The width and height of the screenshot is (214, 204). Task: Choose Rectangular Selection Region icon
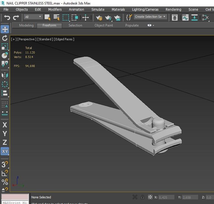[x=66, y=17]
